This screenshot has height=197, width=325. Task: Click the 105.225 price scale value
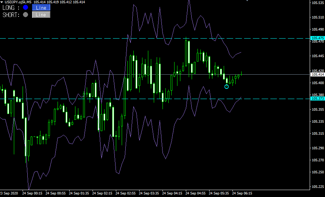coord(318,187)
